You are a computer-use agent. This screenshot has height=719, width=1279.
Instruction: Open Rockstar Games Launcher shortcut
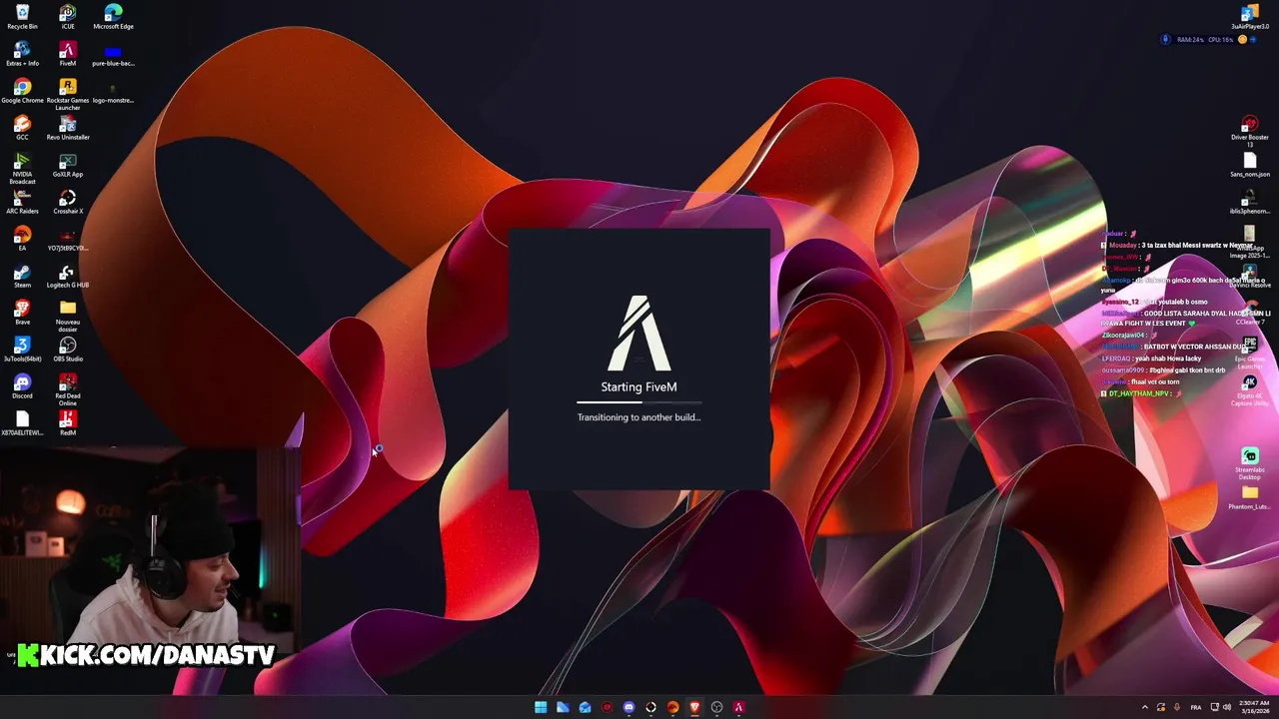67,94
